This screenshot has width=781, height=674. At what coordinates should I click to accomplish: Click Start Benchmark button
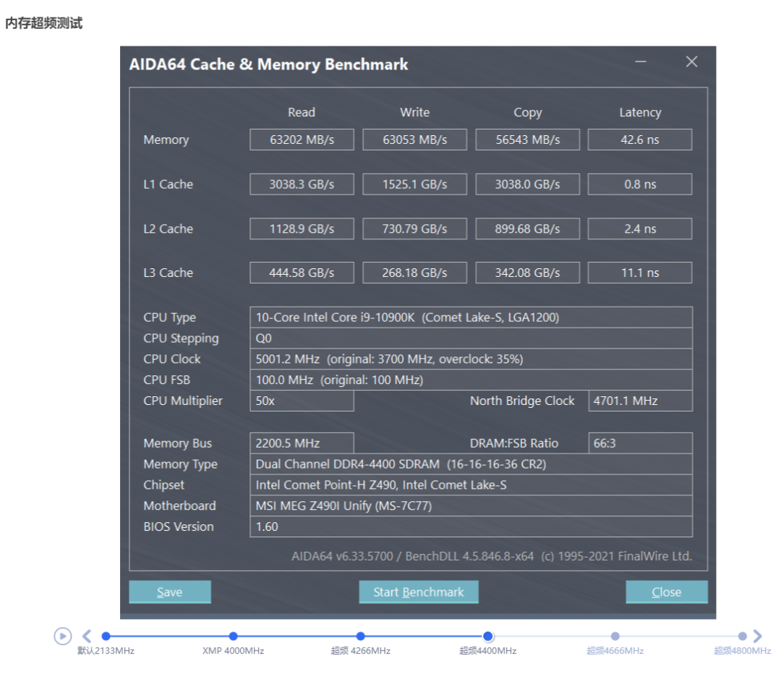click(419, 592)
